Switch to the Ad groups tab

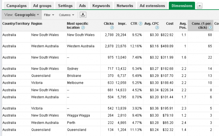42,6
